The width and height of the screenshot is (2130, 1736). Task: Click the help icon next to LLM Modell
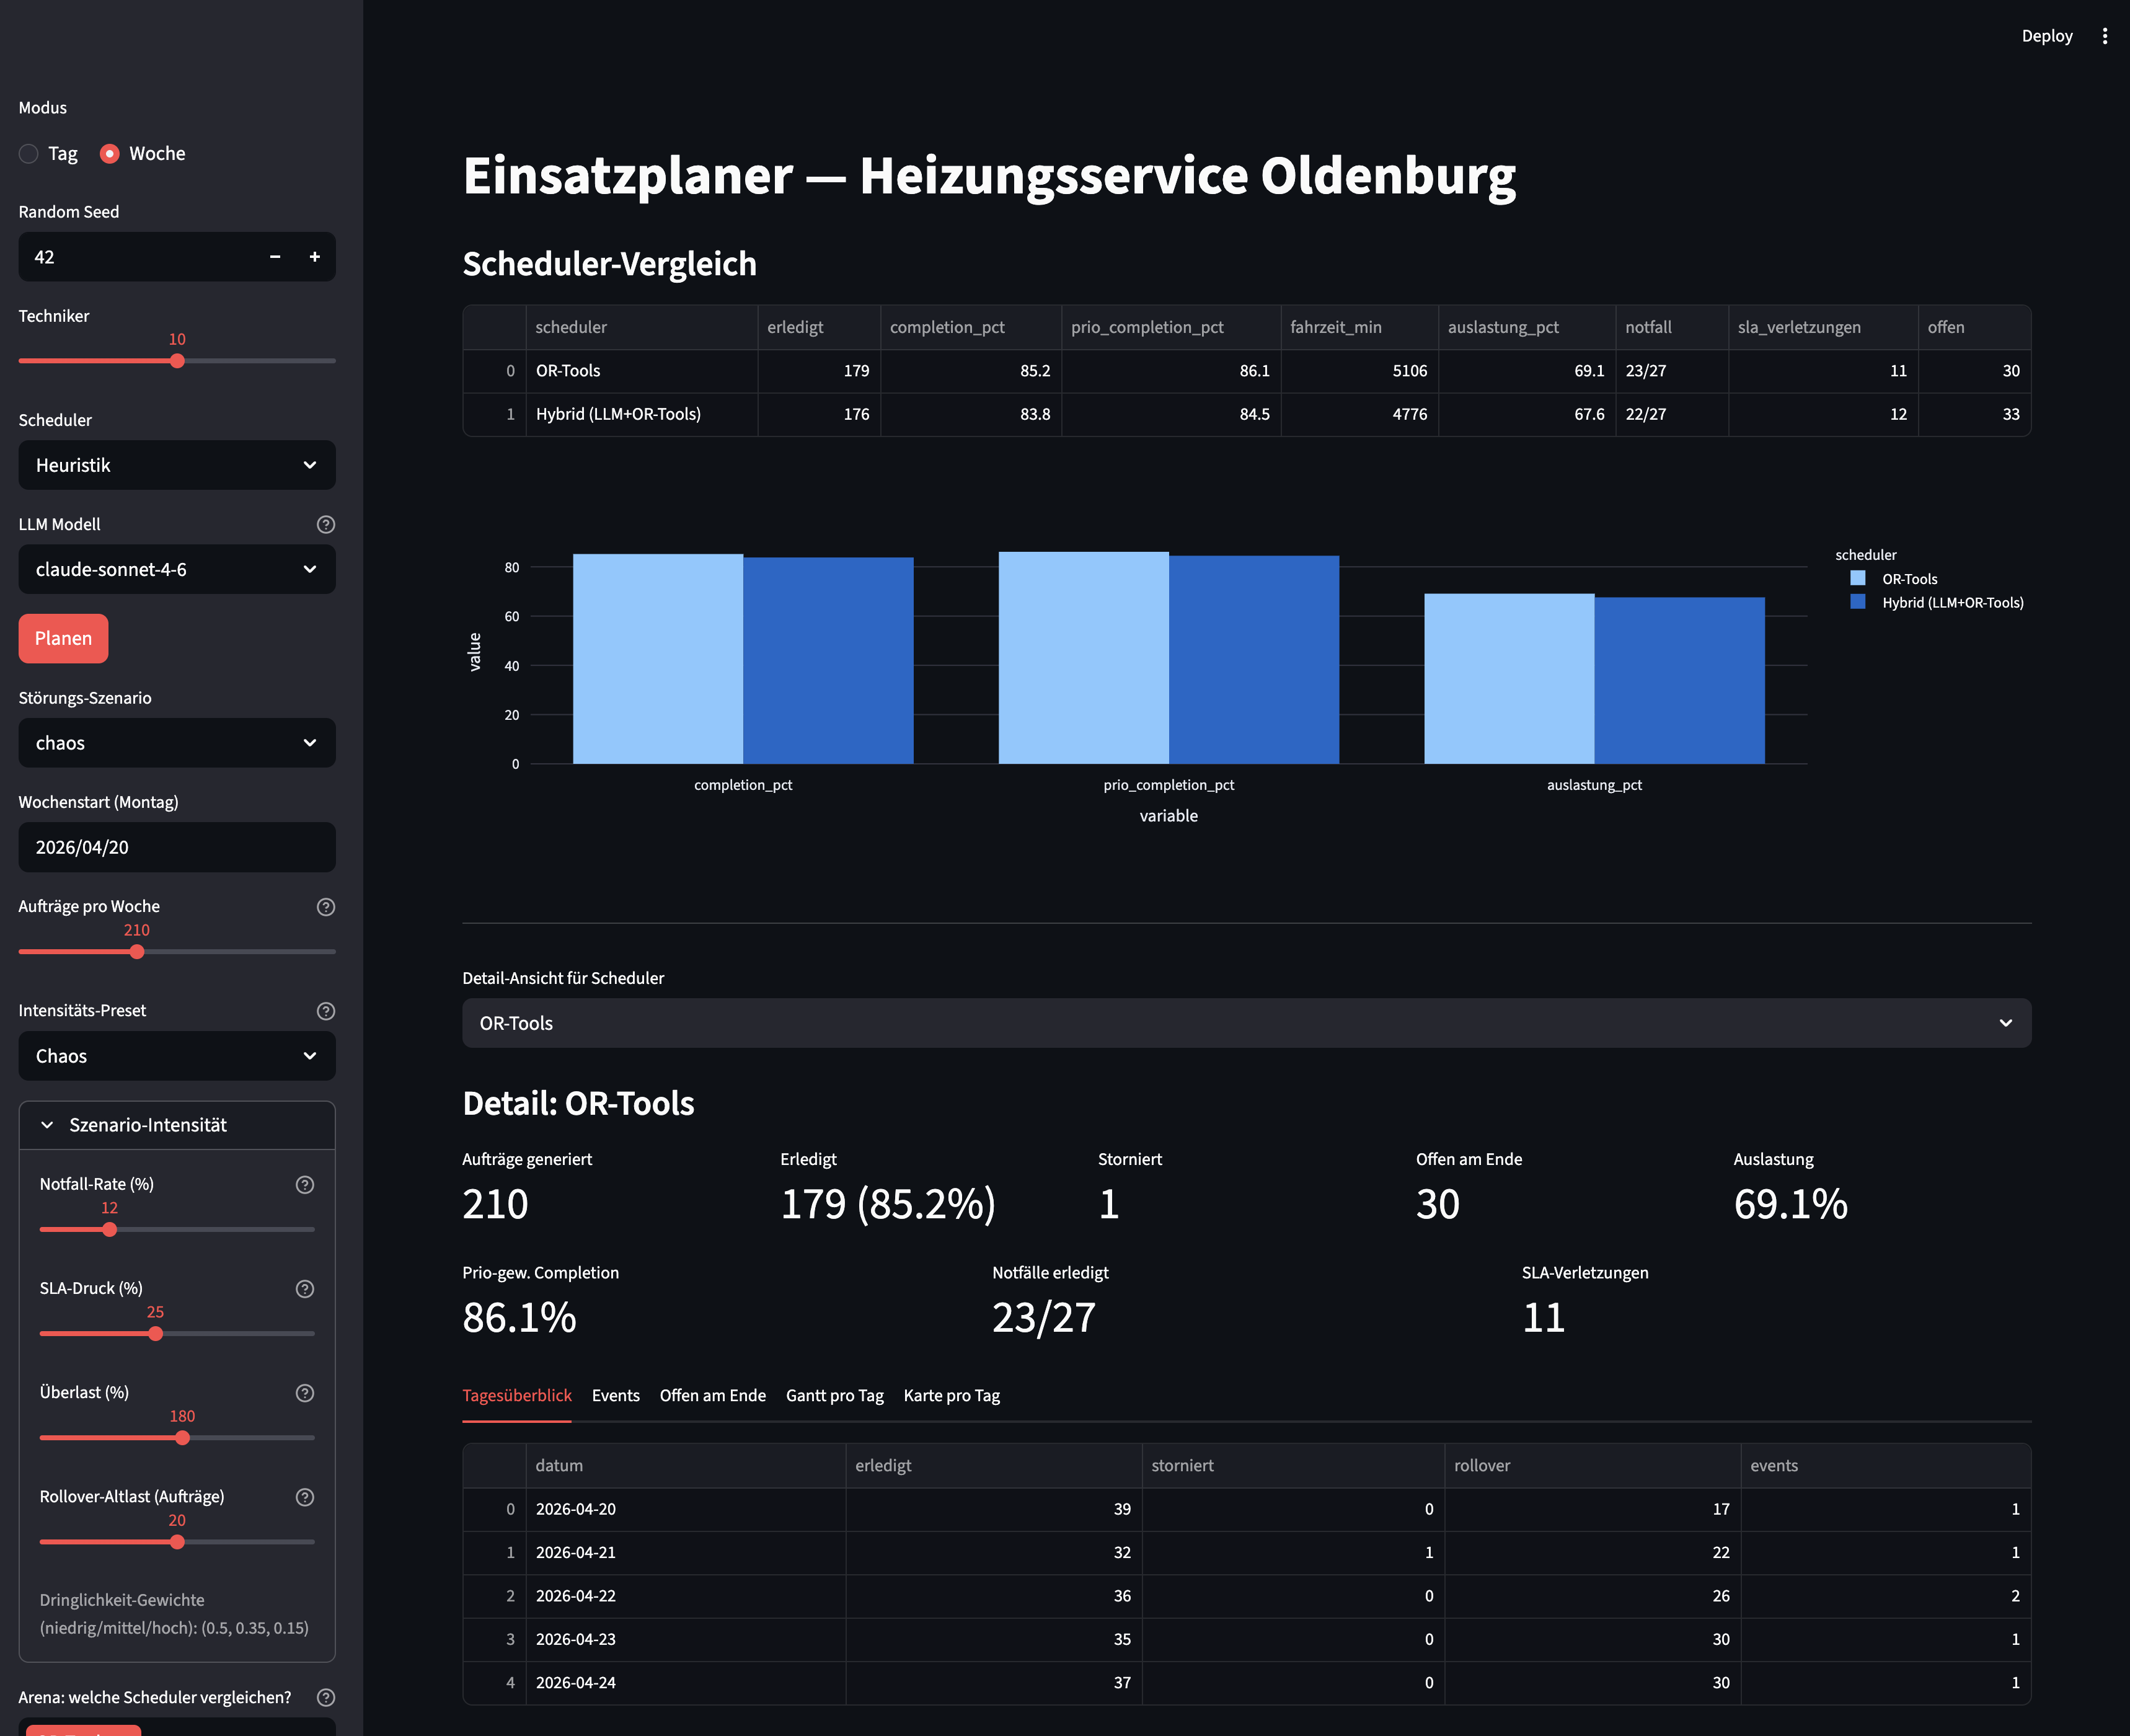coord(325,524)
